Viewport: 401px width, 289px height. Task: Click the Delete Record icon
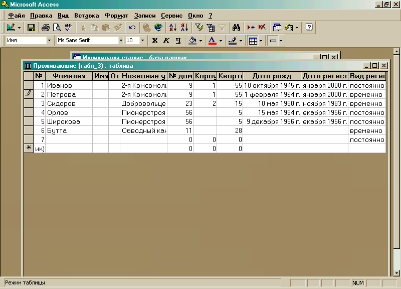coord(262,28)
